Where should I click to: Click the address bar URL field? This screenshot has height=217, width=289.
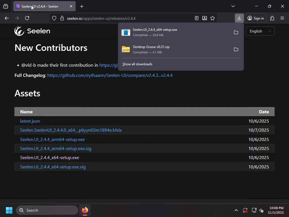click(x=129, y=18)
